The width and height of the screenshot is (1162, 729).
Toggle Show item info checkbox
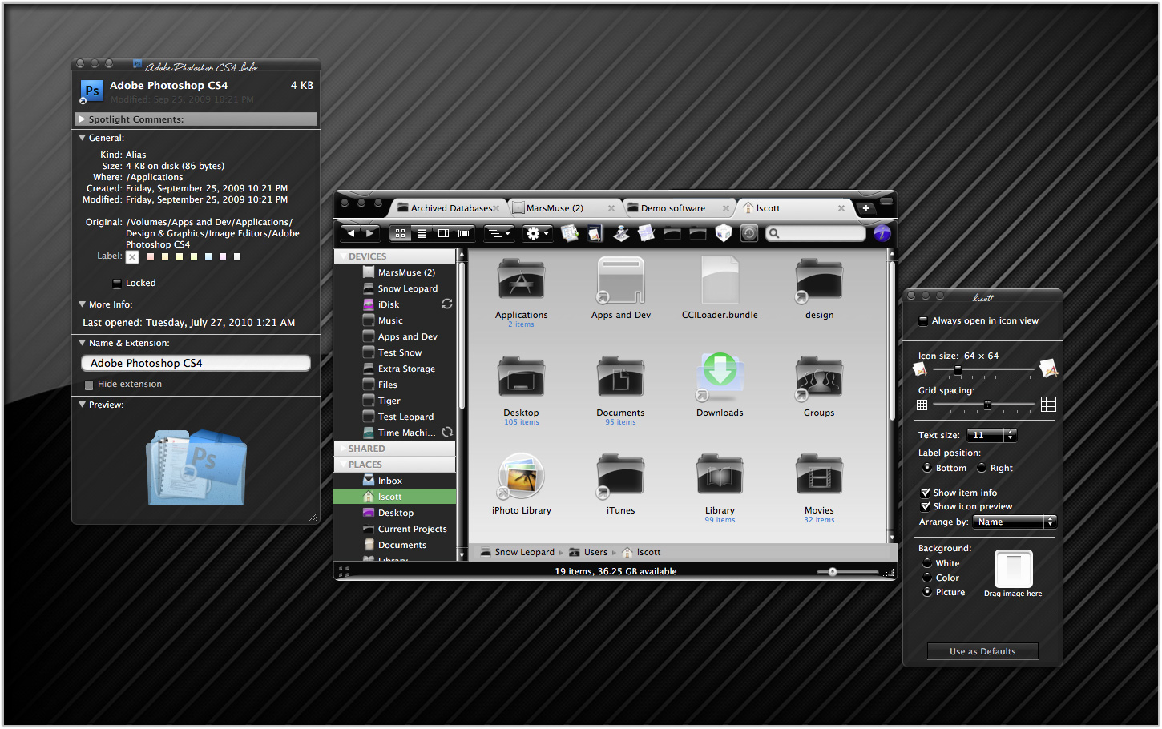pyautogui.click(x=926, y=493)
